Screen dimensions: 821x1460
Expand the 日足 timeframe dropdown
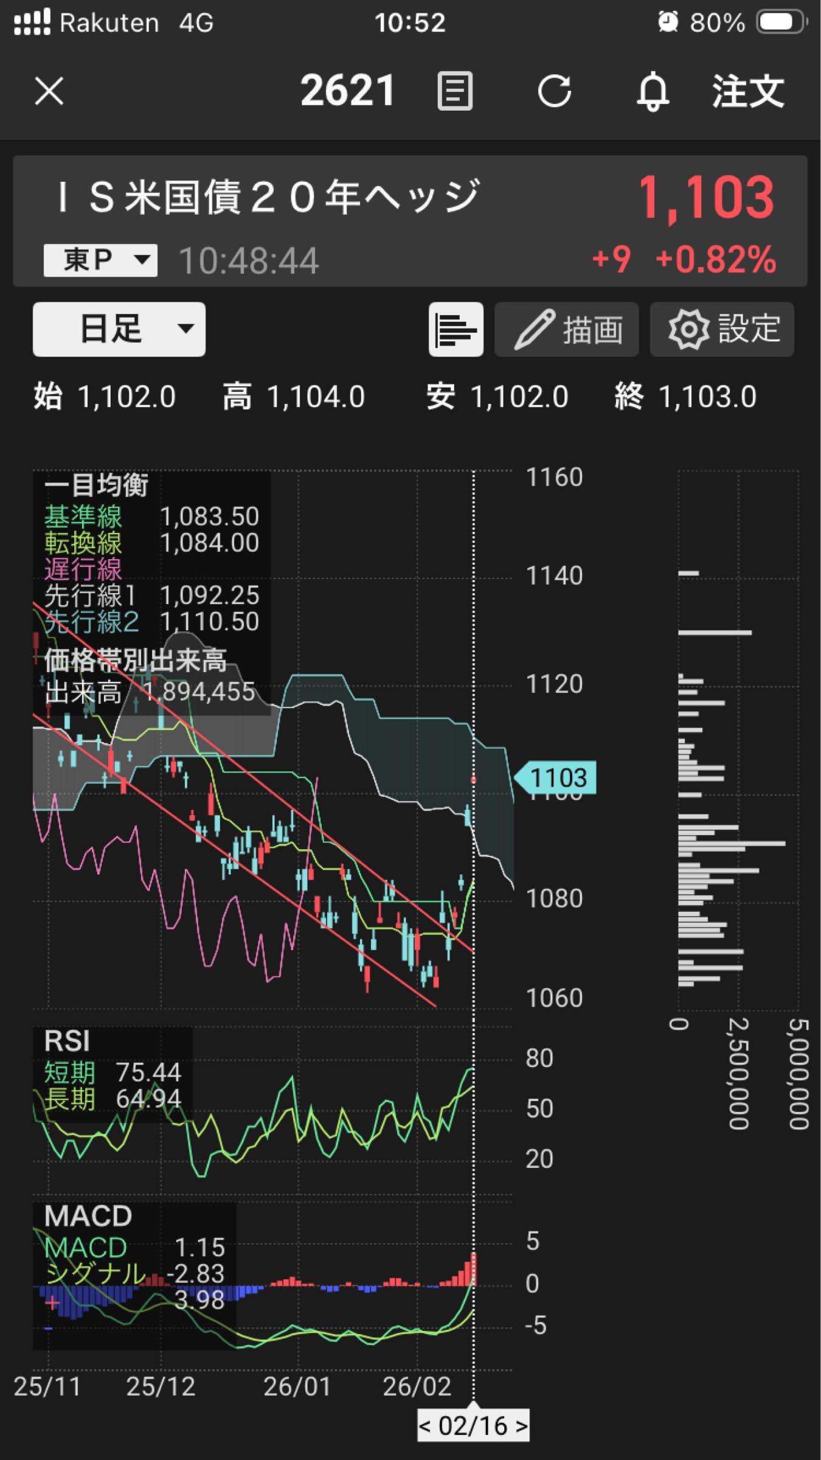click(119, 329)
